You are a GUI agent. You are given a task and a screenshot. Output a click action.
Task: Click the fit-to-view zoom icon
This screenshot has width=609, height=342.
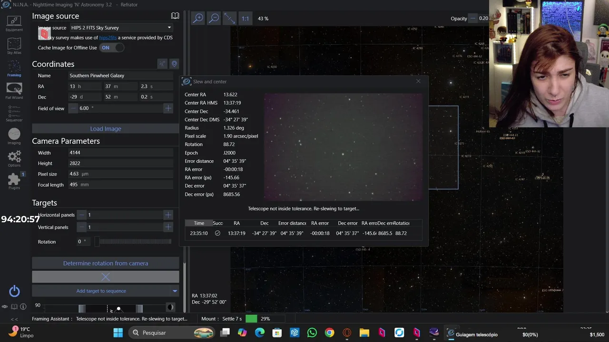(x=230, y=18)
